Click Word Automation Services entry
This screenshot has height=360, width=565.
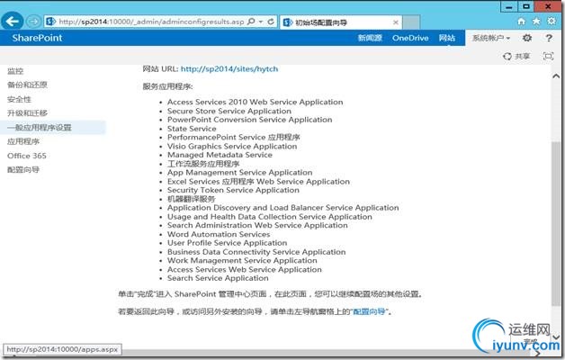219,234
